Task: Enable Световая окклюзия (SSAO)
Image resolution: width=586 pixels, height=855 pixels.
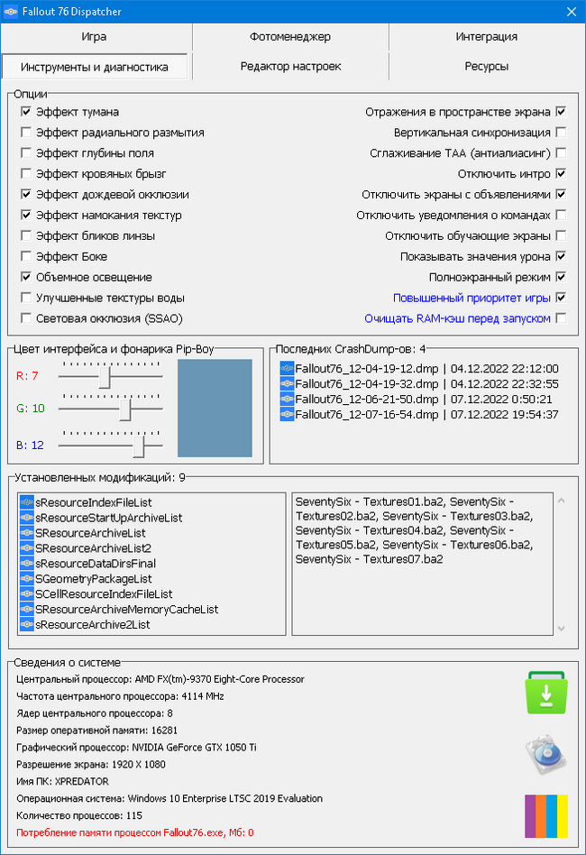Action: pyautogui.click(x=25, y=318)
